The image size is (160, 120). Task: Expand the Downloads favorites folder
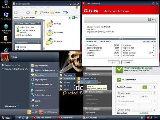(67, 75)
